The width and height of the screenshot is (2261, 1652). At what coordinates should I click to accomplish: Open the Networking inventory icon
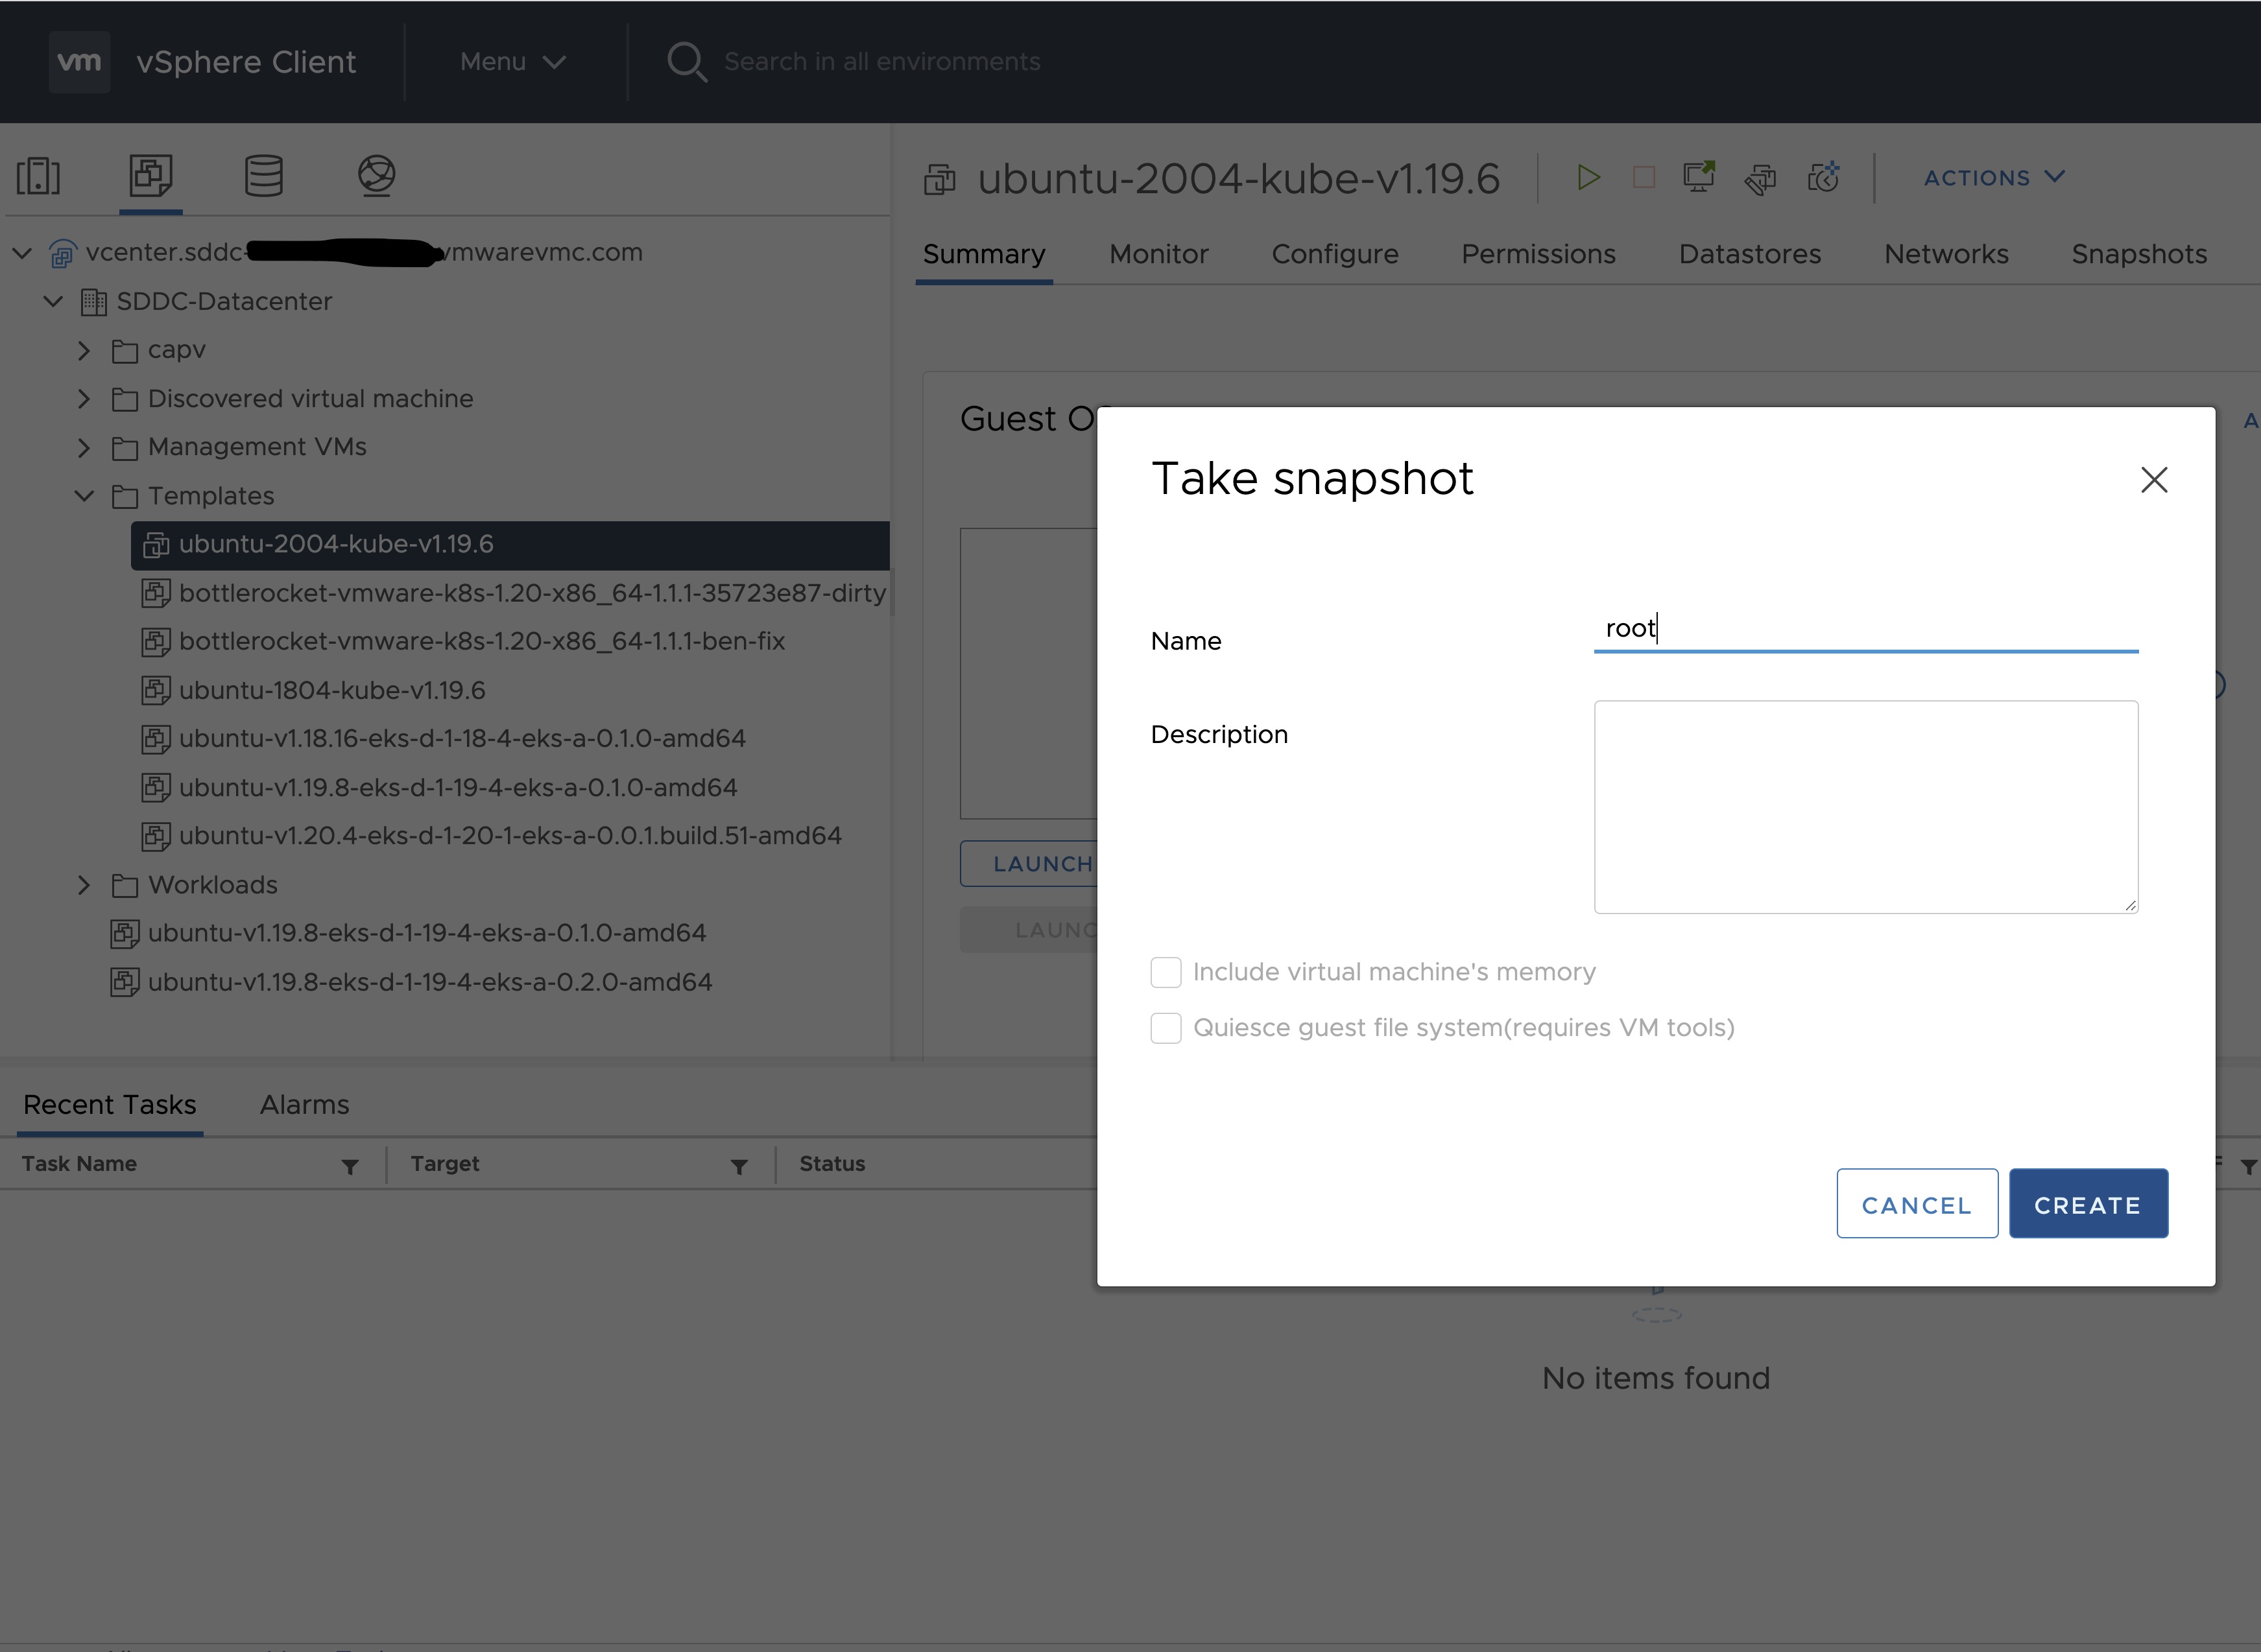[376, 176]
